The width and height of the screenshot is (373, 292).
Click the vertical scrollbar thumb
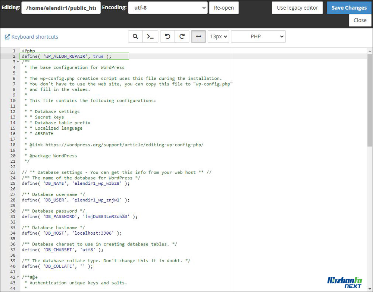coord(370,100)
